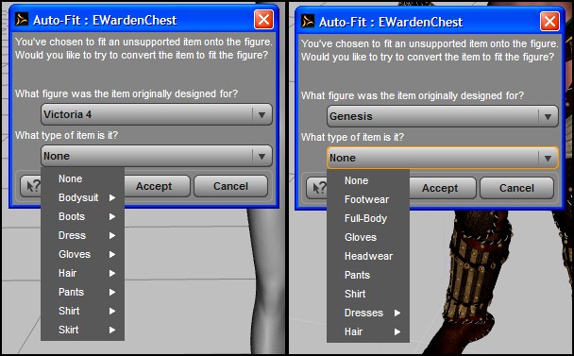Screen dimensions: 574x356
Task: Choose Full-Body item type
Action: click(x=368, y=218)
